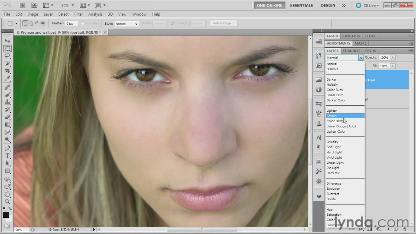Screen dimensions: 416x234
Task: Select the Zoom tool
Action: click(x=7, y=201)
